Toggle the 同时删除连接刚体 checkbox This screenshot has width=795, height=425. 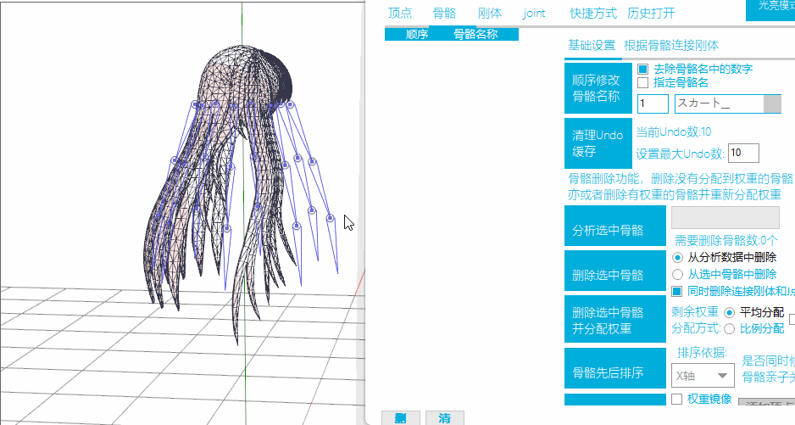point(677,291)
